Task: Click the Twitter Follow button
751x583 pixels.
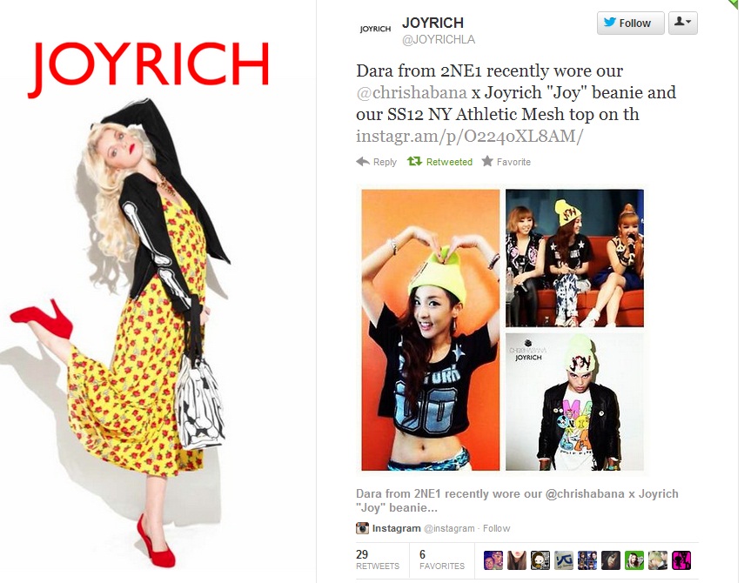Action: [x=630, y=23]
